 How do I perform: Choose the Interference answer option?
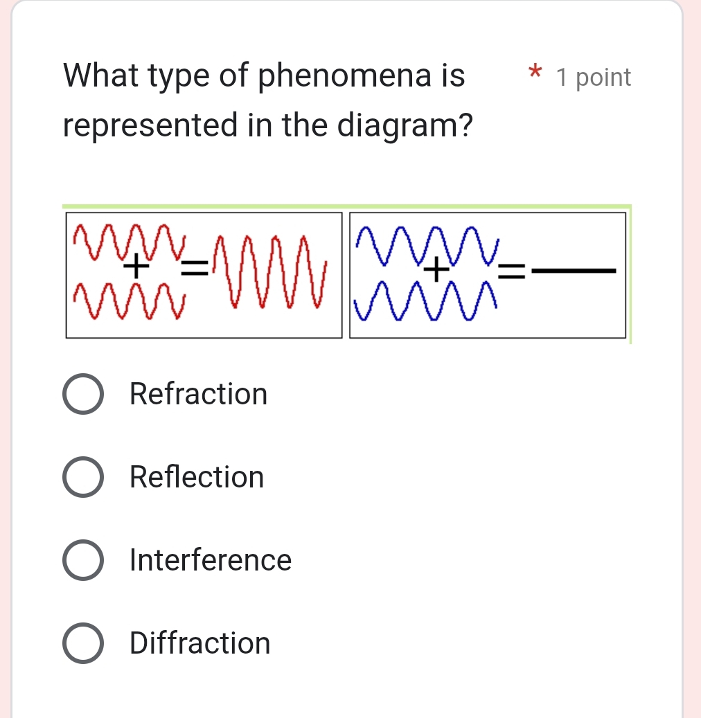click(x=82, y=560)
